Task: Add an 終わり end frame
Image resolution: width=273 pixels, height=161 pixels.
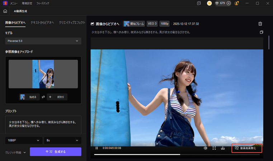Action: tap(57, 97)
